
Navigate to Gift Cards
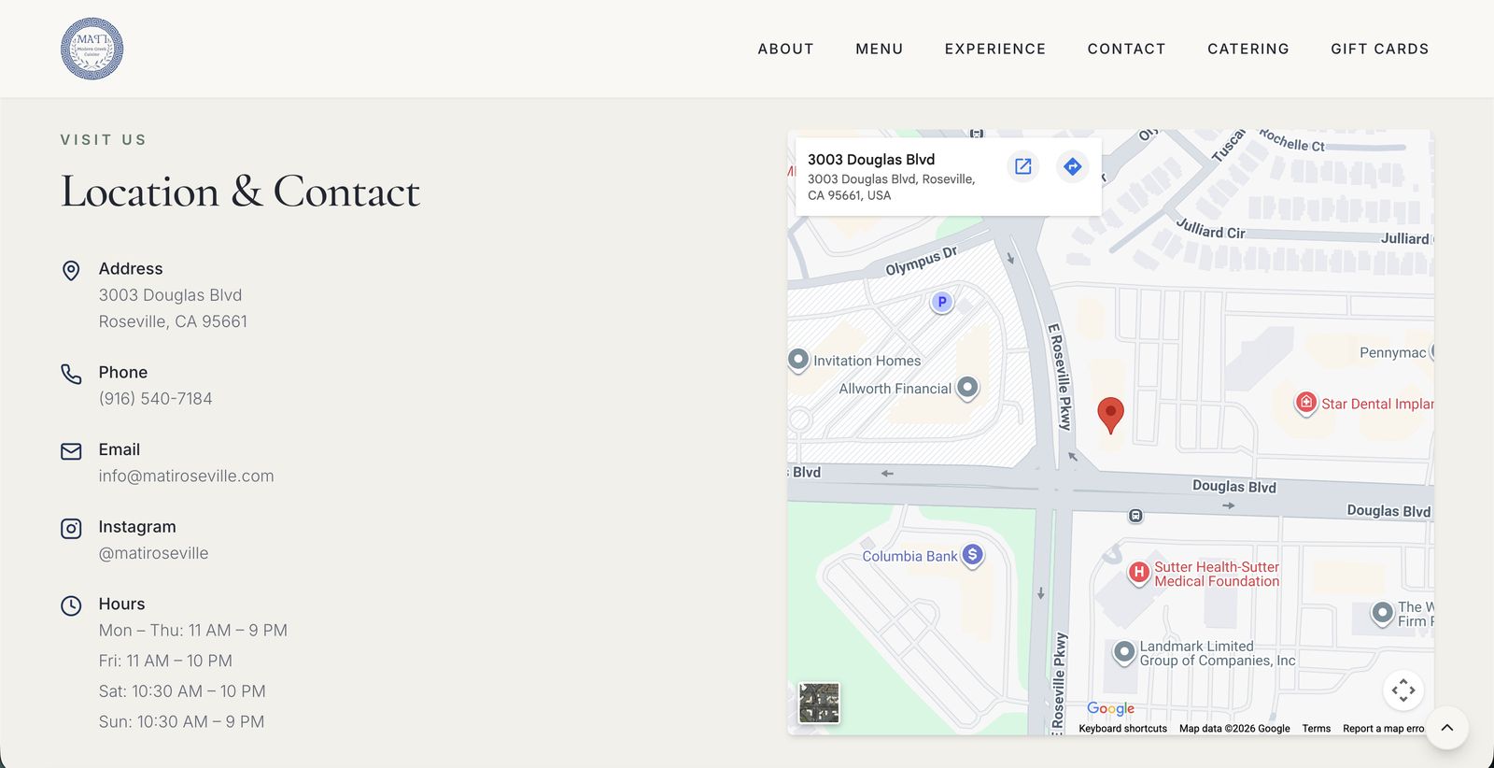coord(1379,49)
